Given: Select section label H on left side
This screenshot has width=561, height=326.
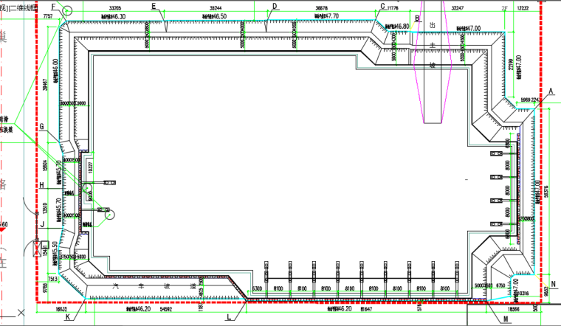Looking at the screenshot, I should point(42,186).
